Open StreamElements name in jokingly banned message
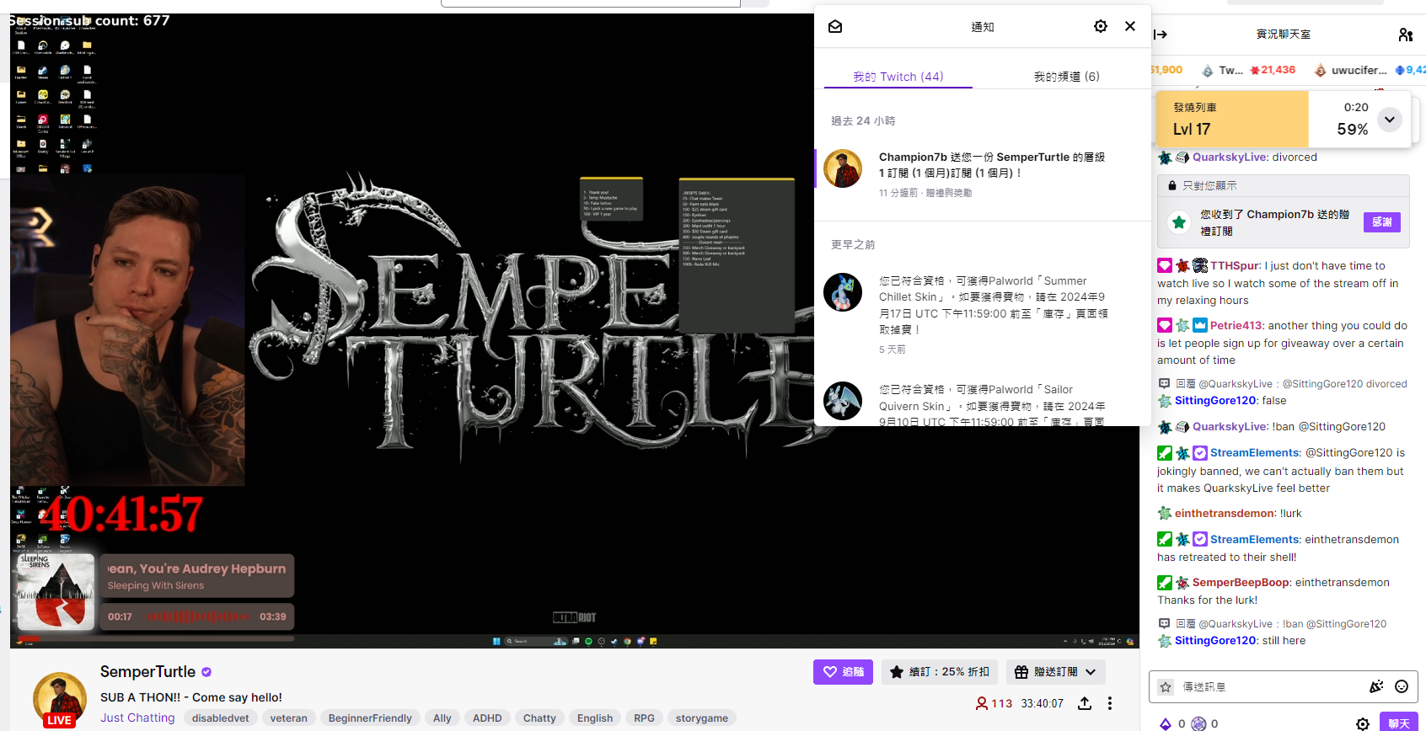 1256,453
